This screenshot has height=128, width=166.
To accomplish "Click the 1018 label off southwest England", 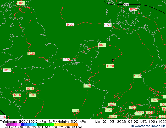I will 7,70.
